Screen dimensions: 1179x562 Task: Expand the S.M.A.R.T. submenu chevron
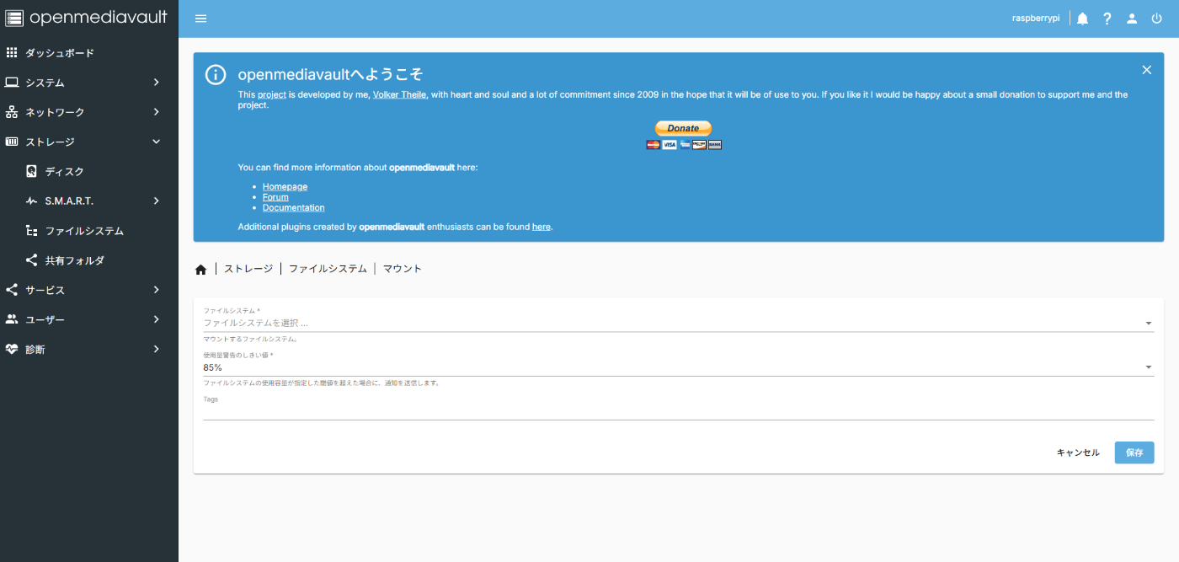(157, 201)
